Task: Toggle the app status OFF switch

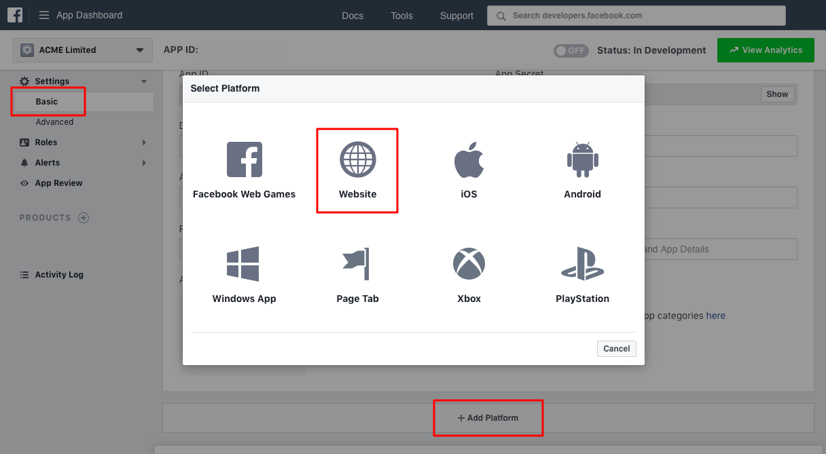Action: (x=571, y=50)
